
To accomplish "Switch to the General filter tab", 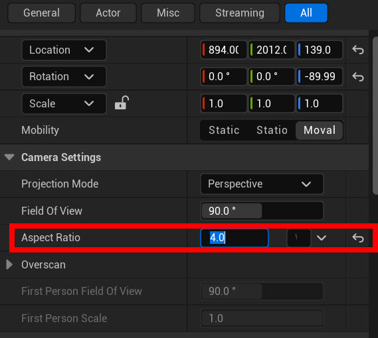I will coord(41,13).
